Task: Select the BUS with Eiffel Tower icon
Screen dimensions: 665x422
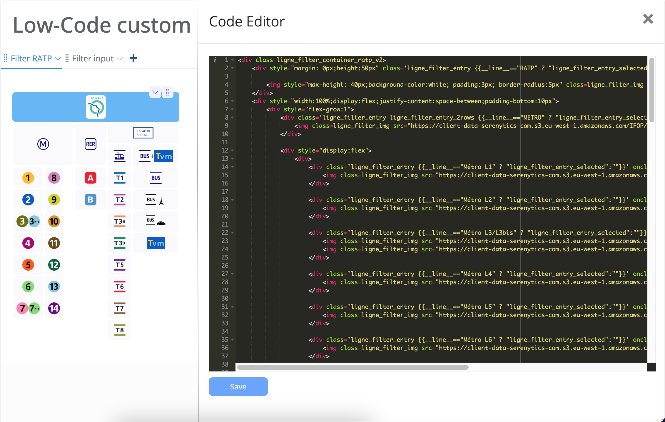Action: coord(155,200)
